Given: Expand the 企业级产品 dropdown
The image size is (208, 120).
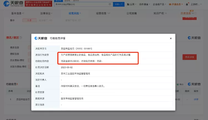Looking at the screenshot, I should coord(159,4).
